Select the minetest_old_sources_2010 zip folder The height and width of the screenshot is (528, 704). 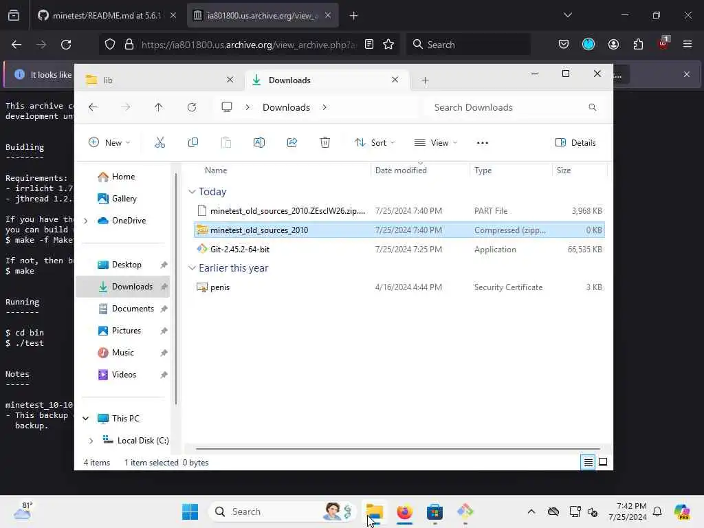[x=399, y=230]
